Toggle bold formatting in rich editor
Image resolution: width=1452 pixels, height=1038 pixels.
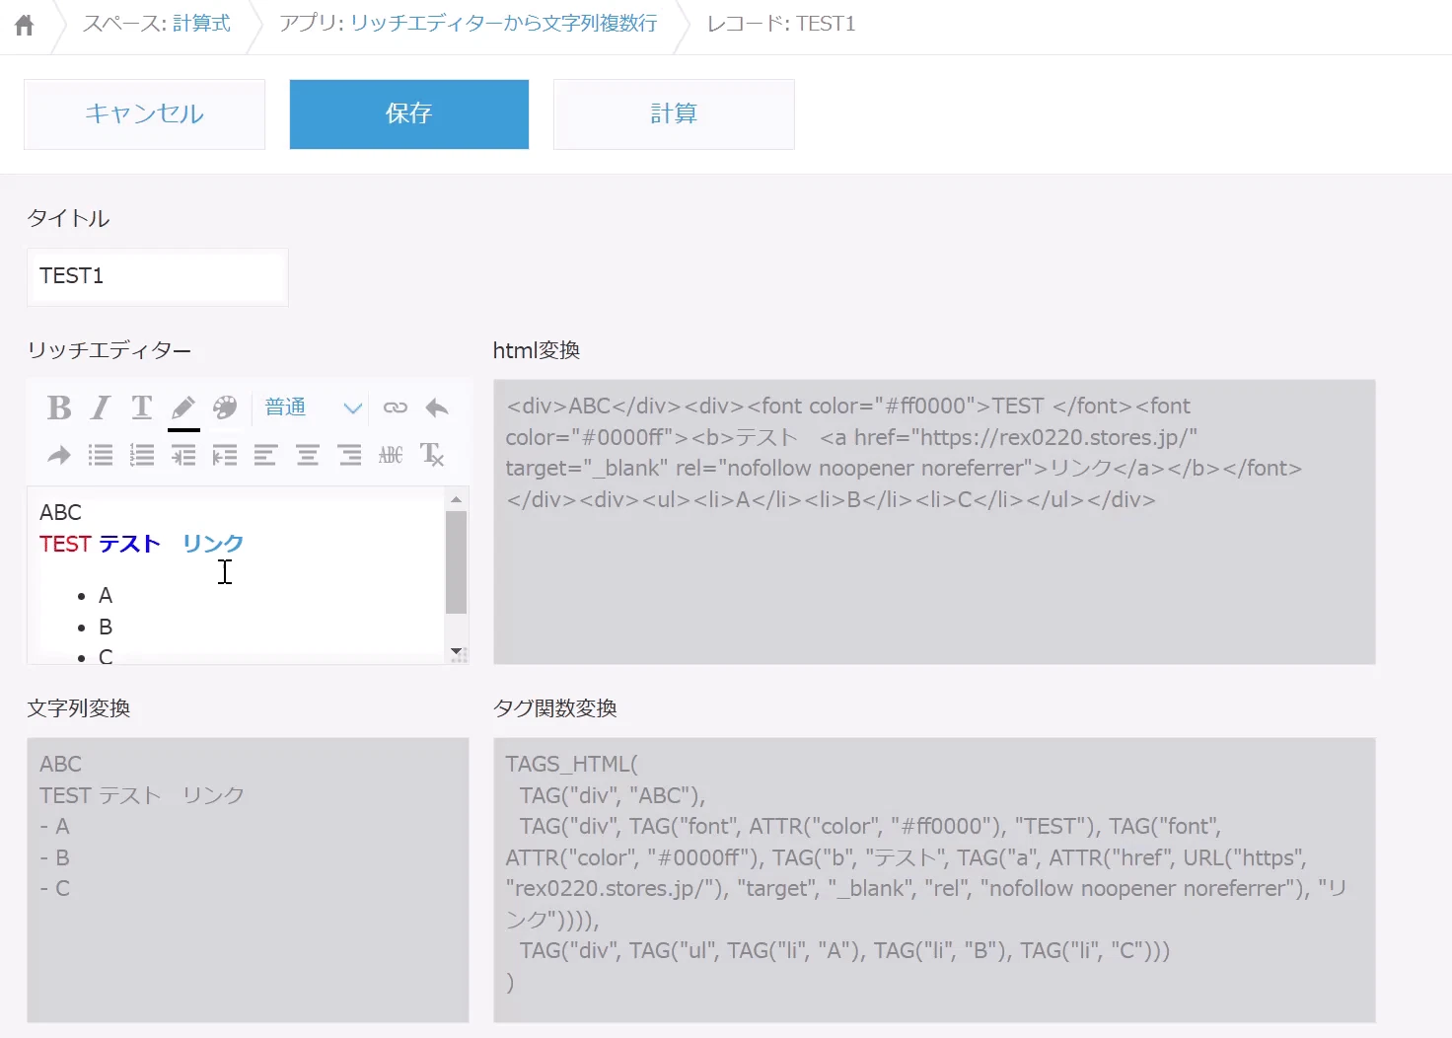59,408
